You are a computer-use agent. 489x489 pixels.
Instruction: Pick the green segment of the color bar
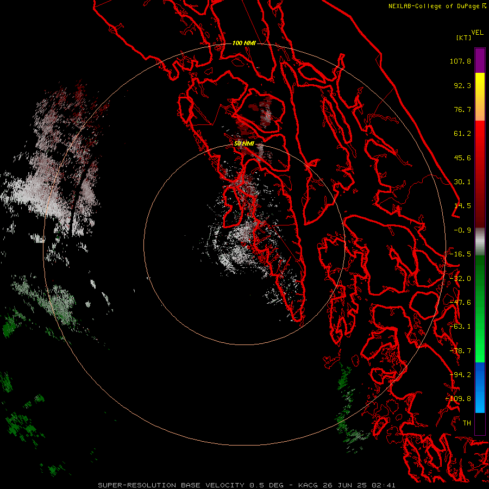pos(480,309)
